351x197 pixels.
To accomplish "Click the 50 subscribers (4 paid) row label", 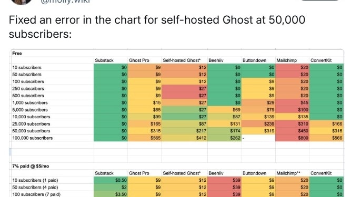I will click(35, 188).
